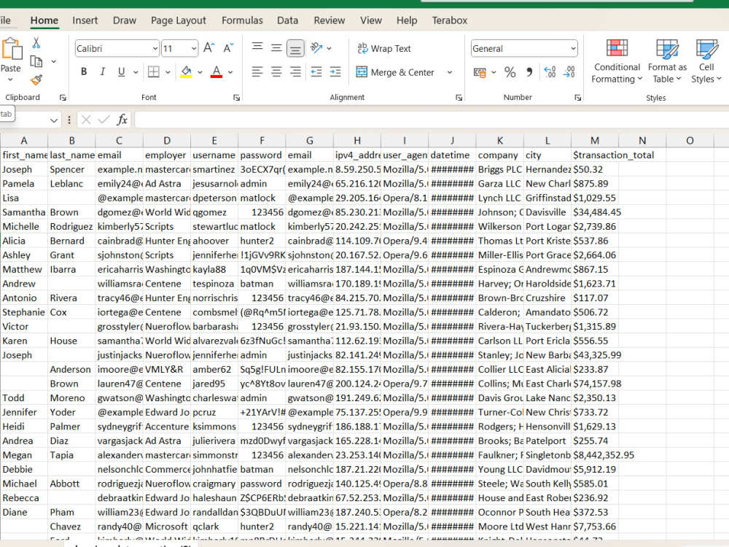The width and height of the screenshot is (729, 547).
Task: Open the Review tab
Action: 330,20
